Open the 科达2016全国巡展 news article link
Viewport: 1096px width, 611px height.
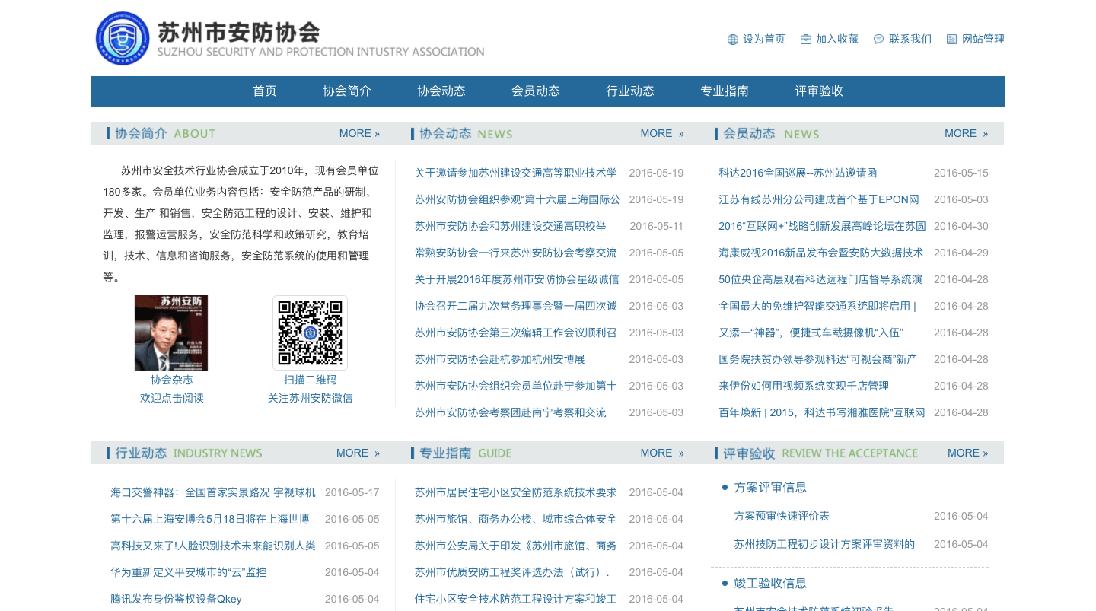798,173
